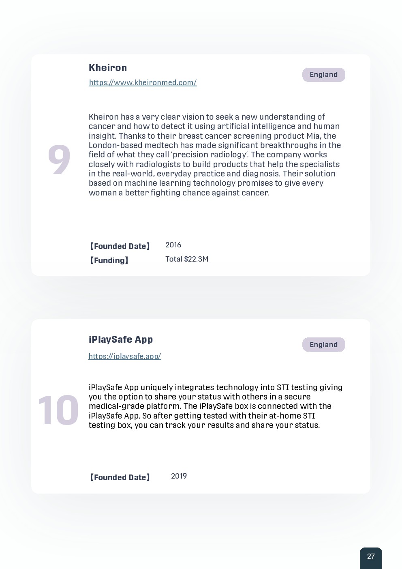The width and height of the screenshot is (402, 569).
Task: Click the Kheiron description paragraph
Action: [215, 155]
